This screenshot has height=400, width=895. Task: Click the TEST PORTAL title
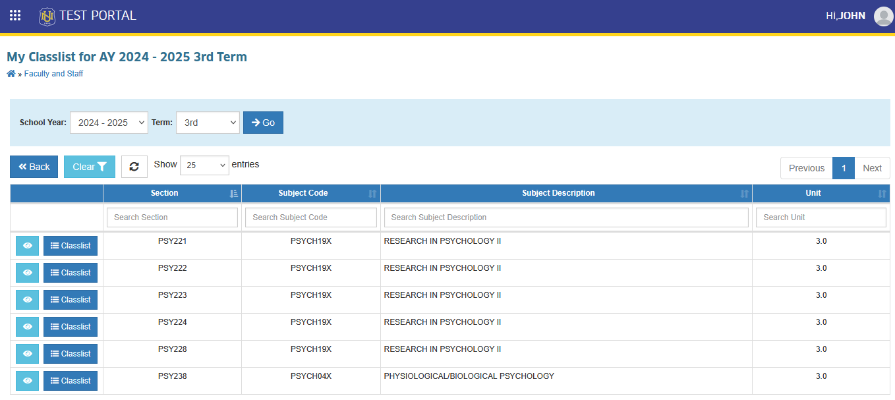point(98,15)
